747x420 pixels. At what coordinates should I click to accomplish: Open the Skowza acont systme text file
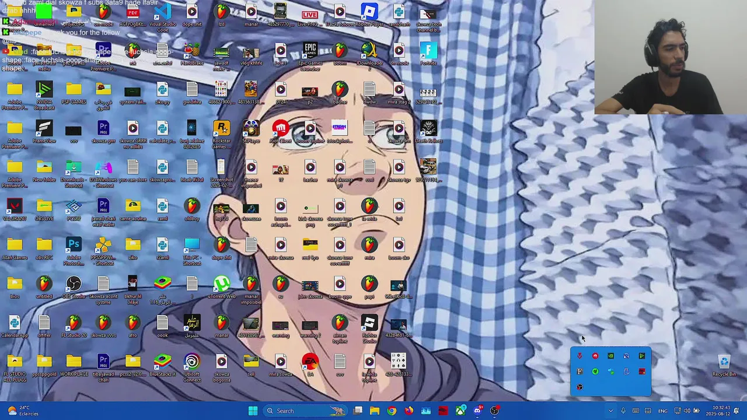(x=103, y=290)
